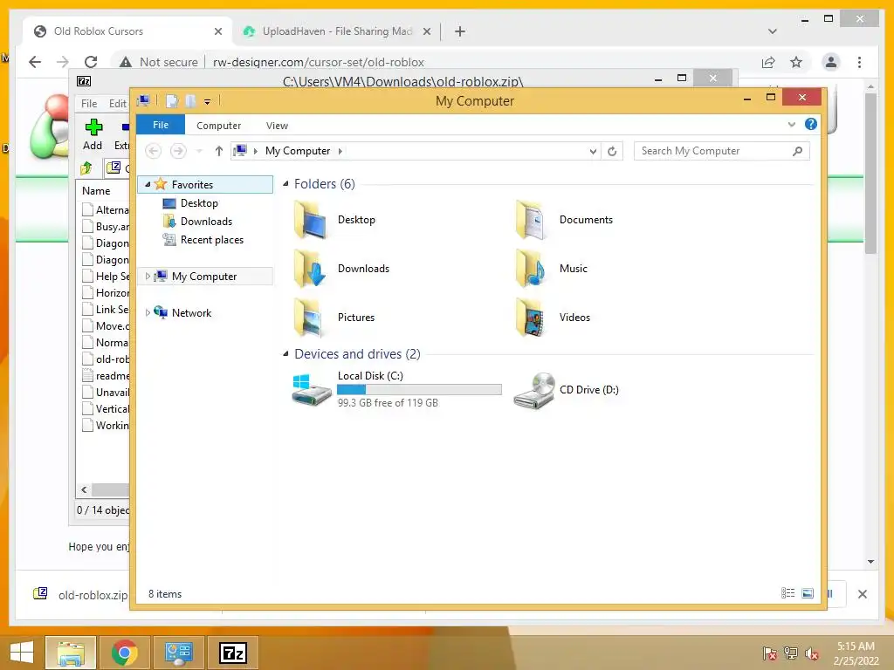Click 7-Zip up-folder arrow icon
The image size is (894, 670).
pyautogui.click(x=86, y=167)
